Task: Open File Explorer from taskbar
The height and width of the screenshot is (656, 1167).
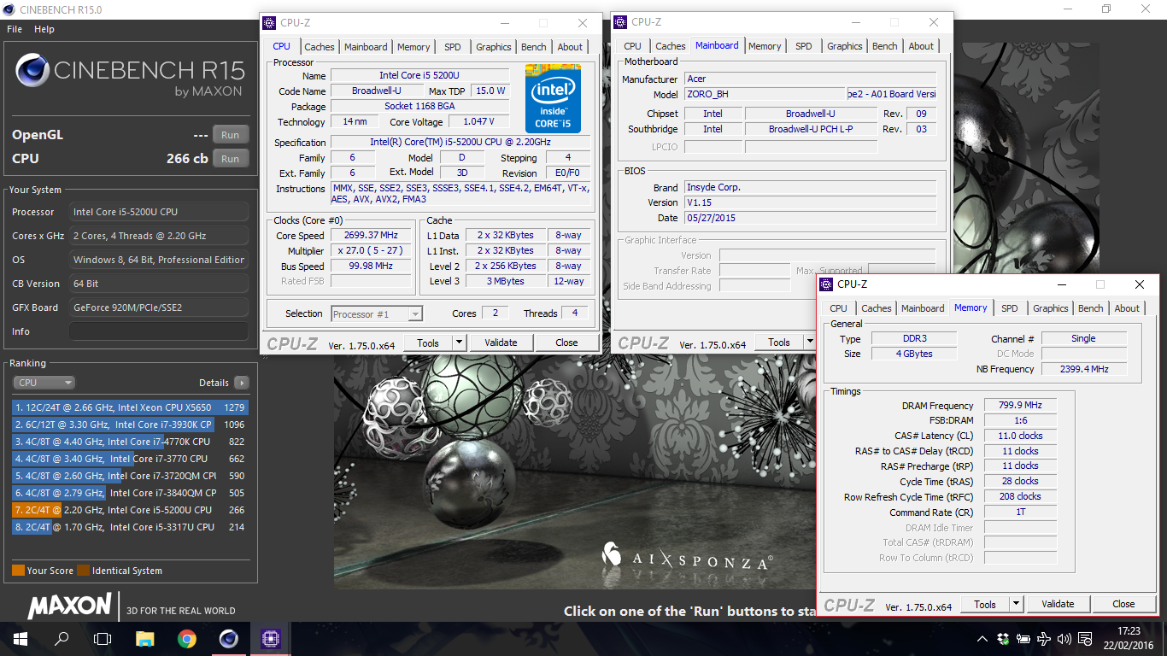Action: click(x=145, y=639)
